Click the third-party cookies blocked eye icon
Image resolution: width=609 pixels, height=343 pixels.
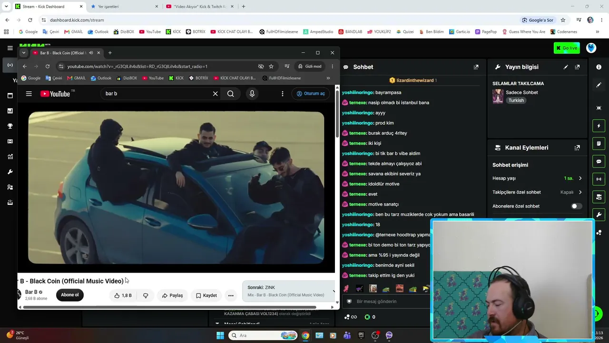pyautogui.click(x=261, y=66)
